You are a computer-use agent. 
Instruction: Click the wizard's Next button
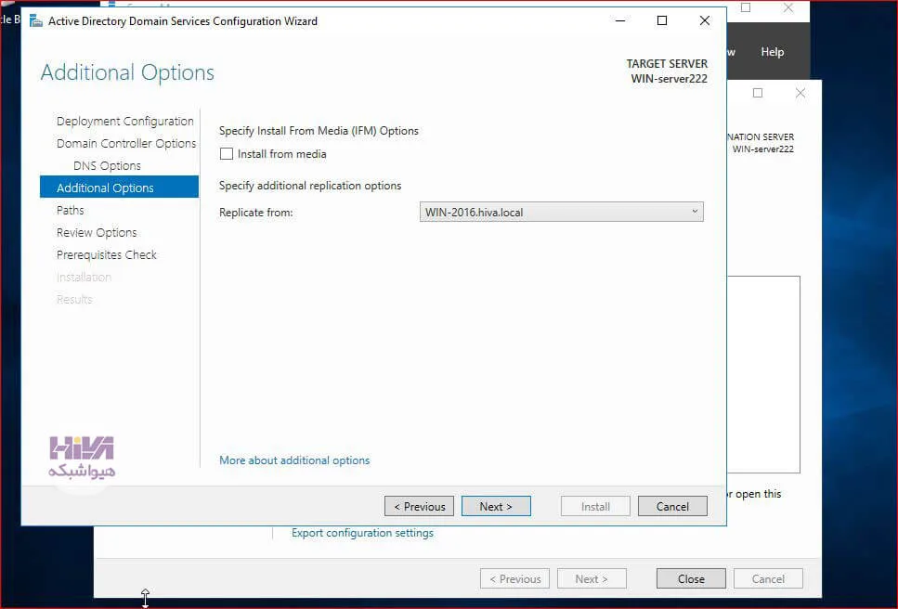tap(496, 507)
